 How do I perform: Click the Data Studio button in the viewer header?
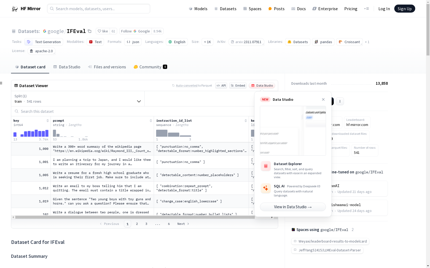[262, 85]
